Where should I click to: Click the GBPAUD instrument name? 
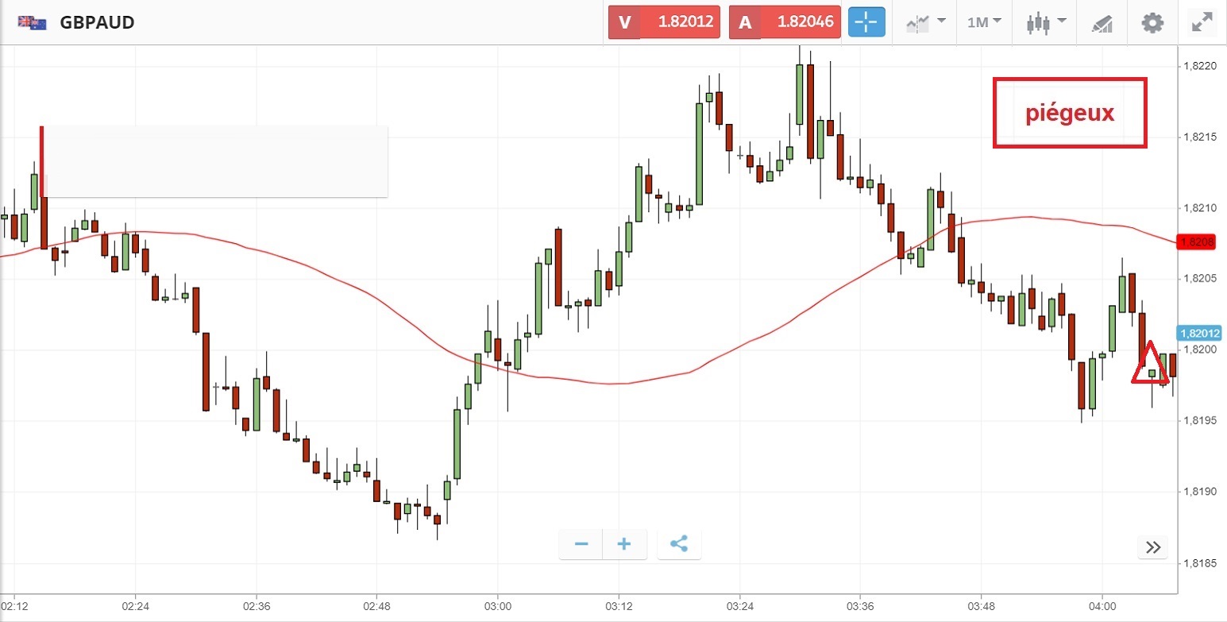click(97, 22)
